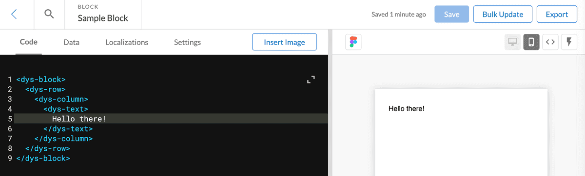Image resolution: width=585 pixels, height=176 pixels.
Task: Go back using the left arrow icon
Action: 14,14
